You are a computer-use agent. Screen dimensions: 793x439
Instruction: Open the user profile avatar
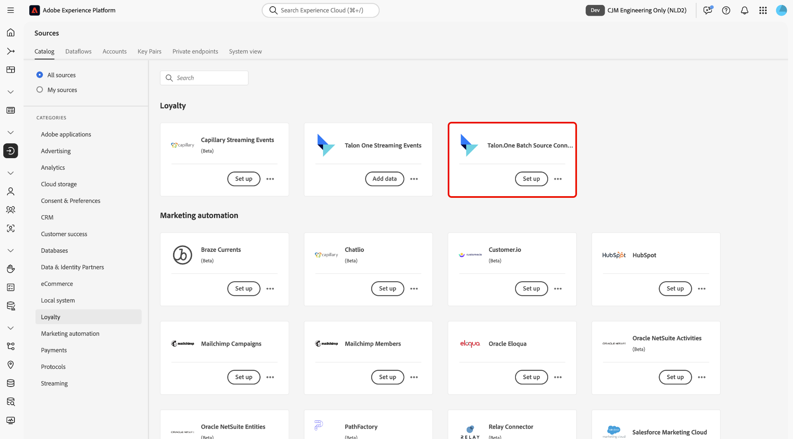point(781,10)
